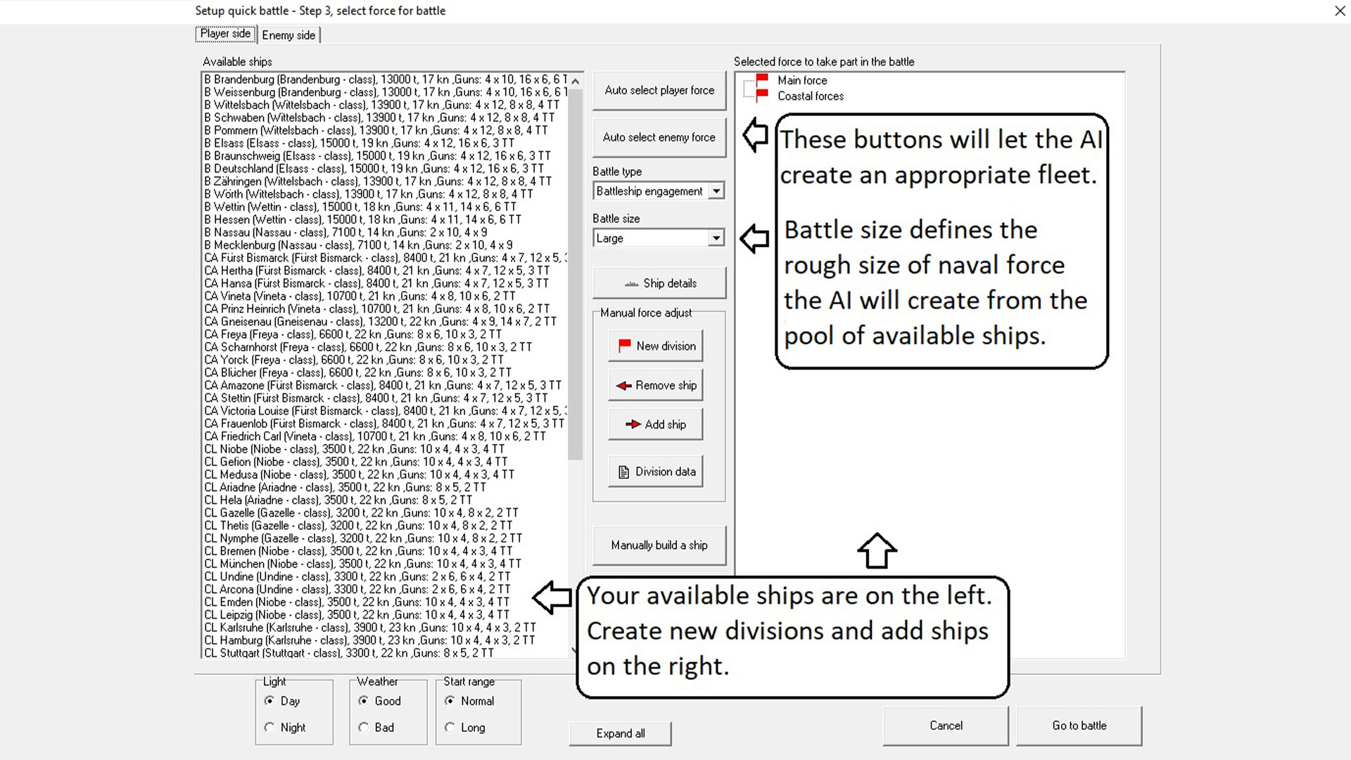This screenshot has width=1351, height=760.
Task: Open the Battle size dropdown
Action: tap(716, 239)
